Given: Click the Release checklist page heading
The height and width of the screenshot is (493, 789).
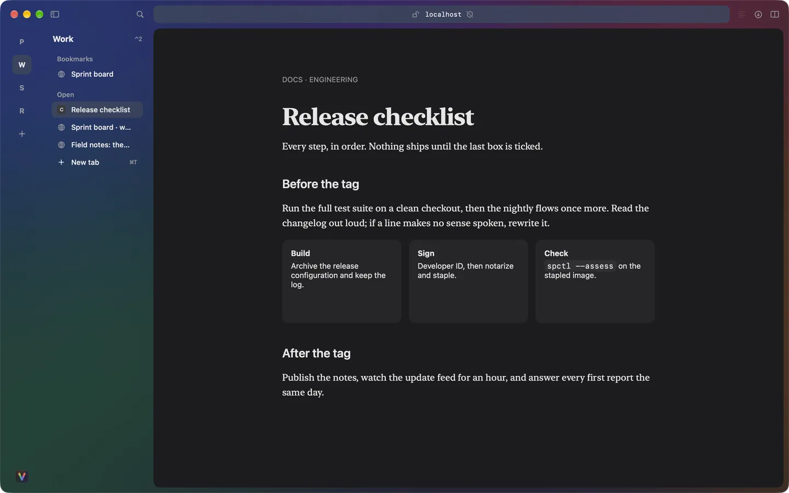Looking at the screenshot, I should (x=378, y=117).
